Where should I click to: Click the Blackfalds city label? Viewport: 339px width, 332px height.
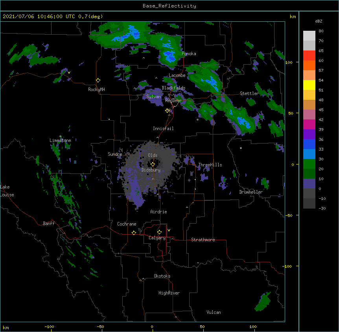pos(173,88)
